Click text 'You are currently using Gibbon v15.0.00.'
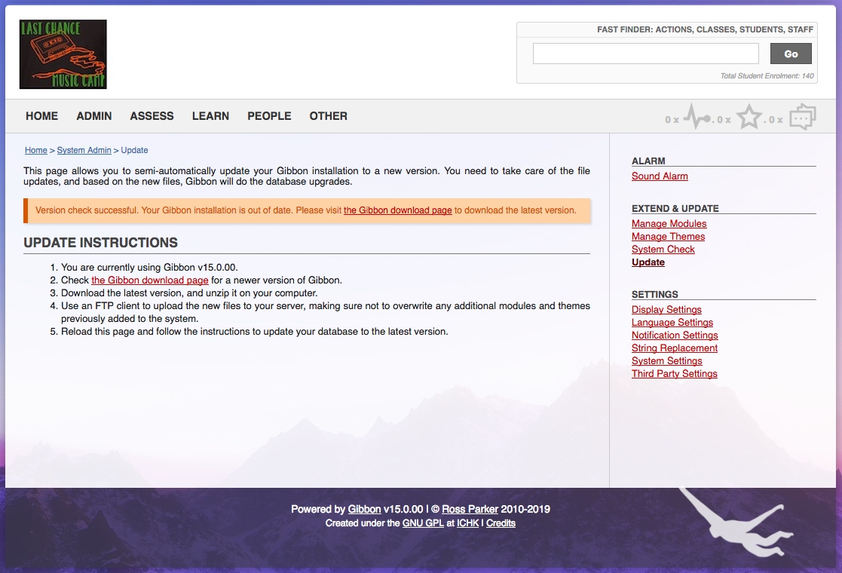 (x=149, y=267)
